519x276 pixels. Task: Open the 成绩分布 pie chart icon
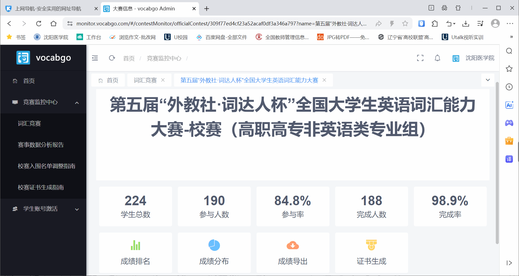point(214,245)
